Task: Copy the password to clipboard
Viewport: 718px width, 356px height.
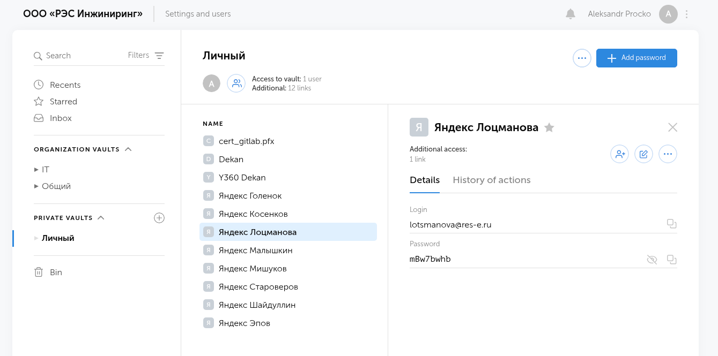Action: [671, 259]
